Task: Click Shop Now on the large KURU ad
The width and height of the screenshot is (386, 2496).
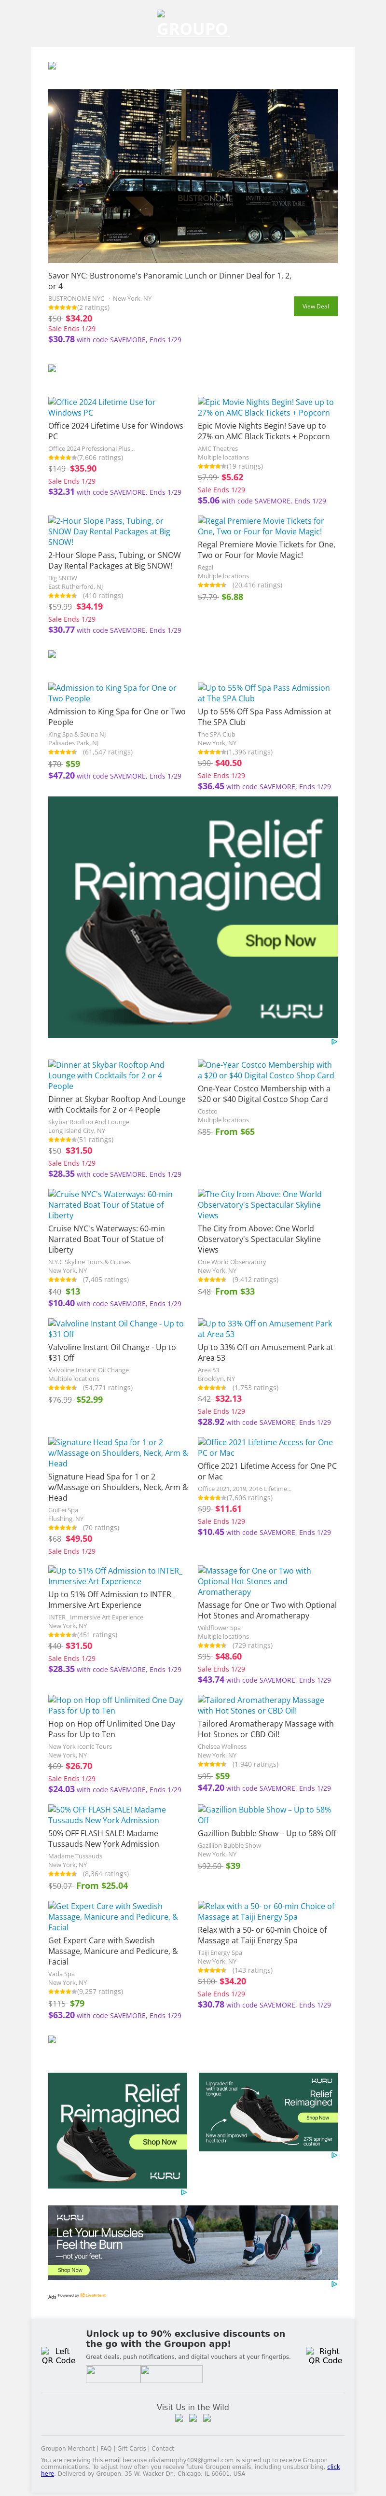Action: (279, 940)
